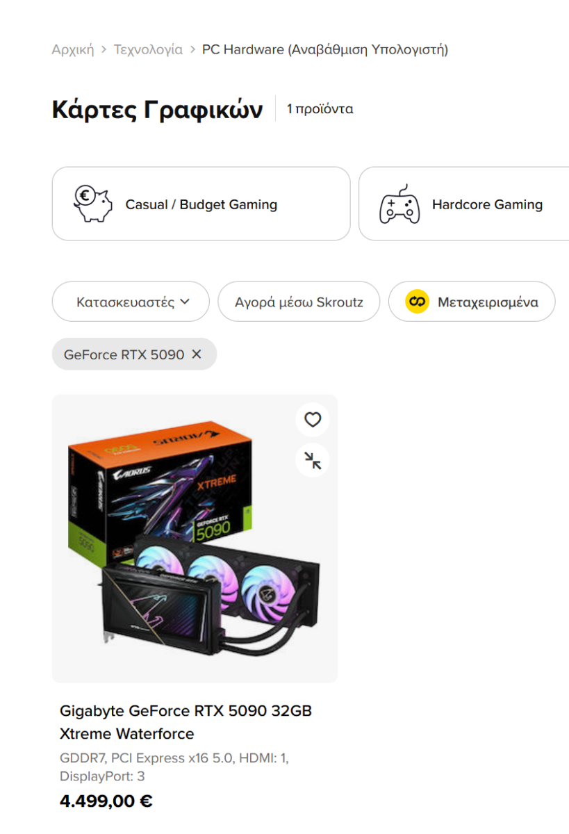569x834 pixels.
Task: Click the GeForce RTX 5090 filter chip label
Action: click(x=124, y=354)
